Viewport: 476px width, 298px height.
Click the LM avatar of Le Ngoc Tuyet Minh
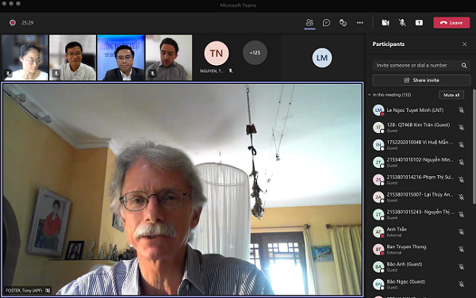tap(378, 110)
